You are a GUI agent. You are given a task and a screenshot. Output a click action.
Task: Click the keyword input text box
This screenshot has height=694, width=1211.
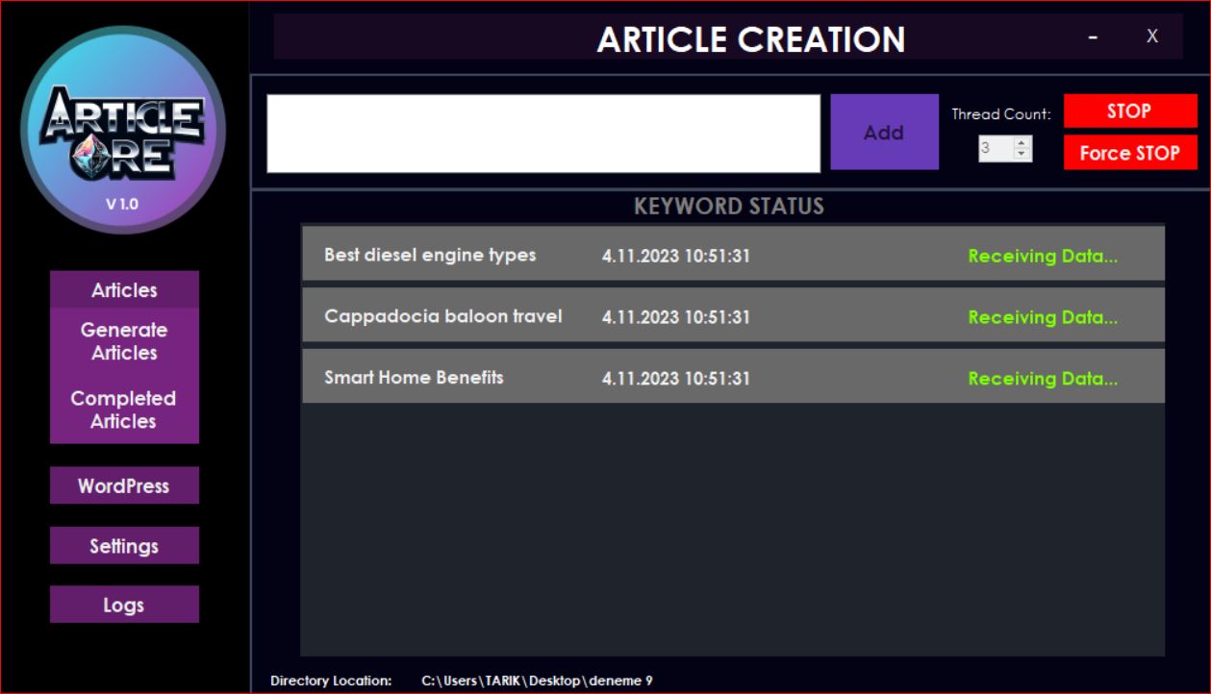click(x=543, y=134)
